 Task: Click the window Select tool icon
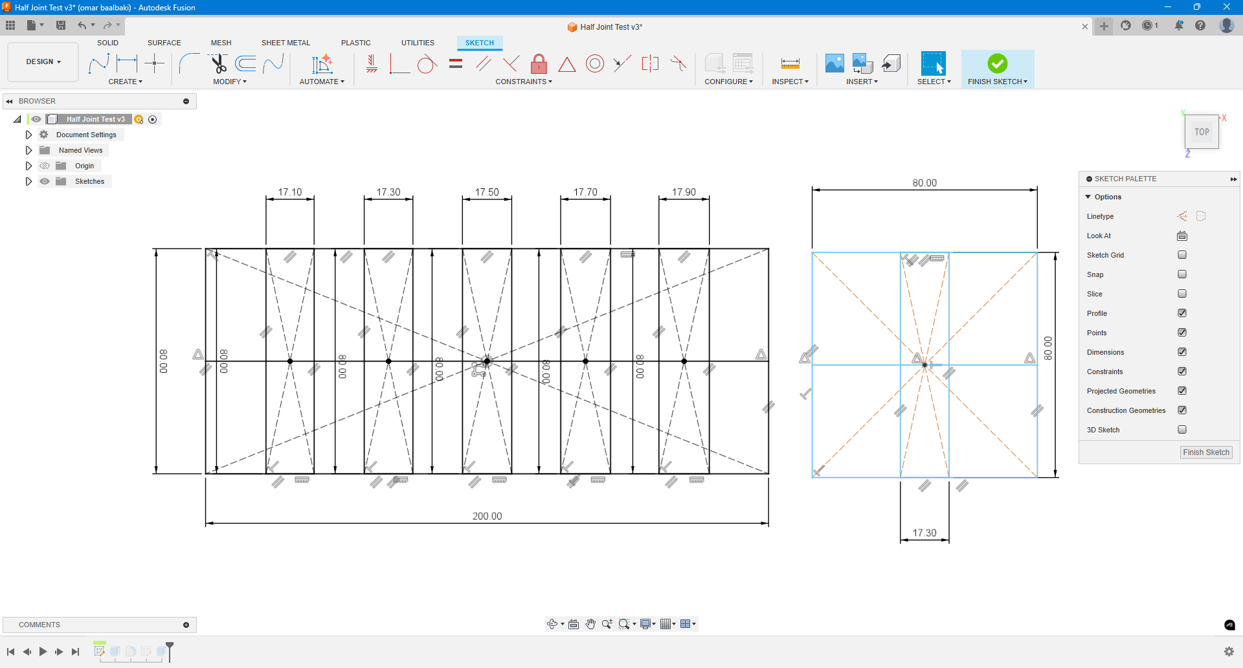coord(934,63)
